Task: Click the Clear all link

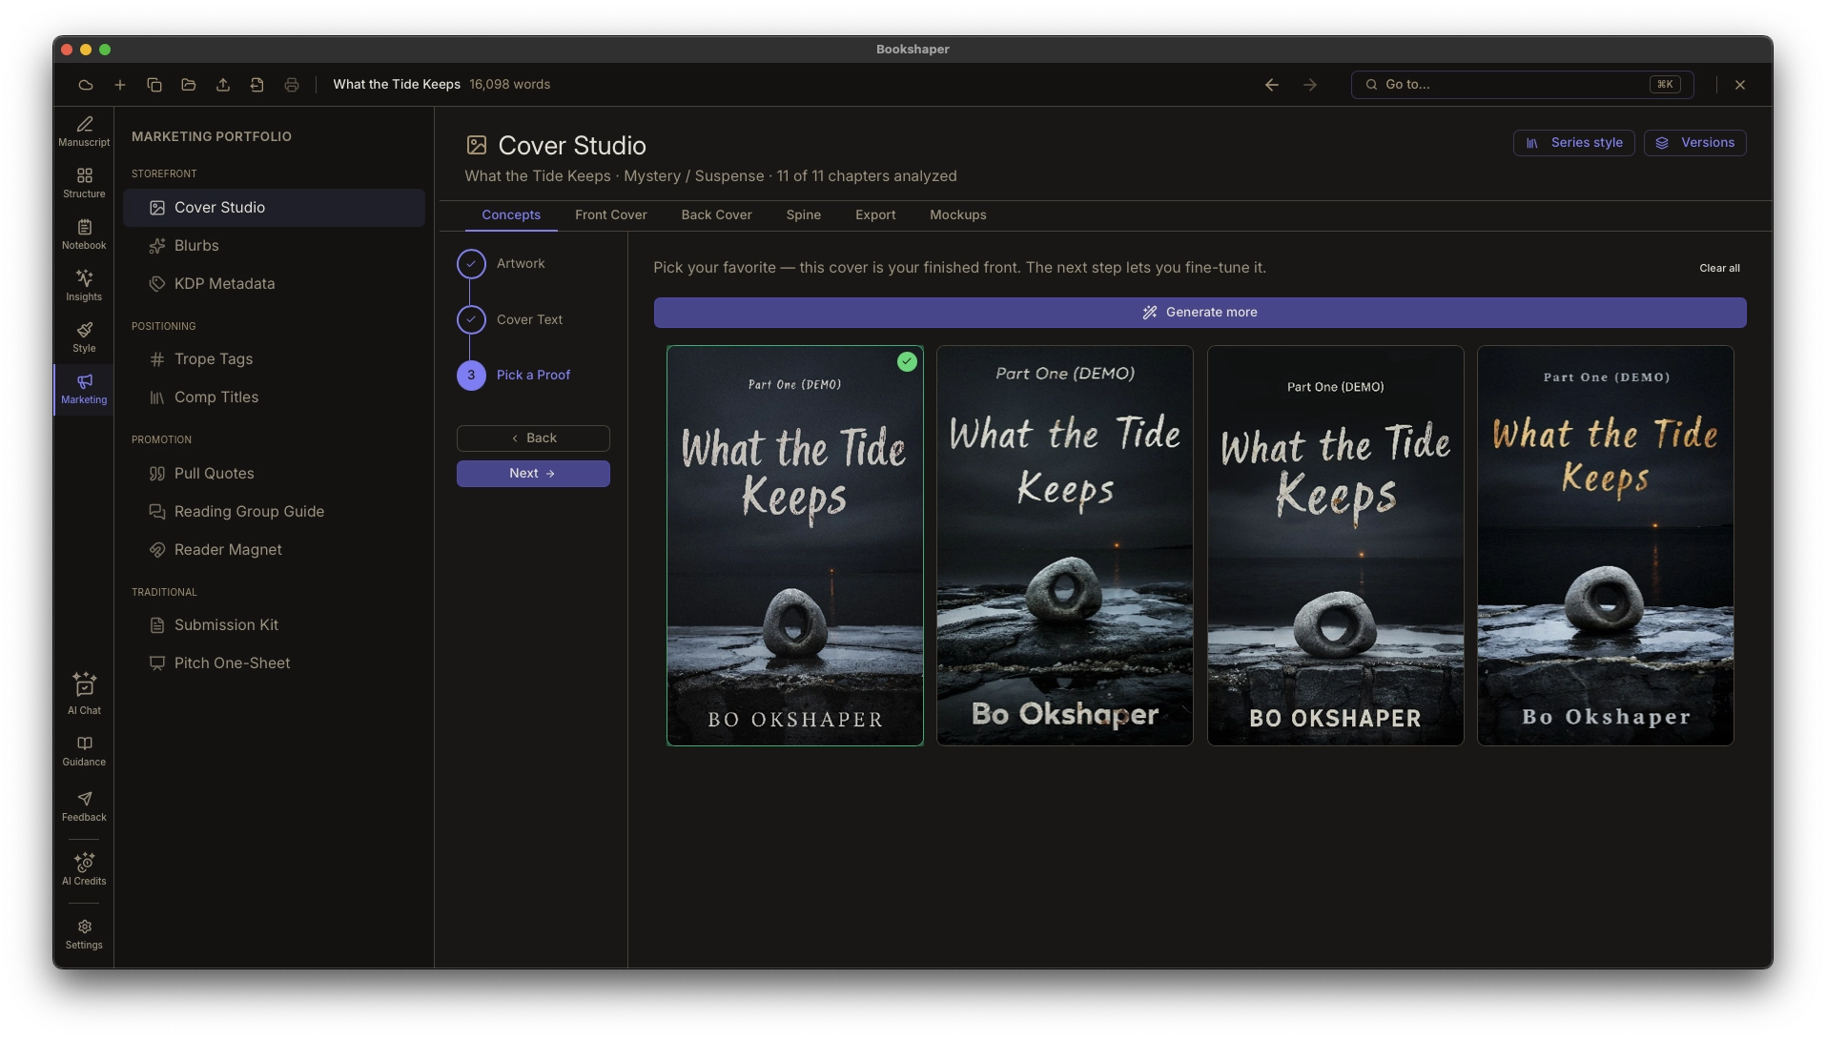Action: click(1719, 269)
